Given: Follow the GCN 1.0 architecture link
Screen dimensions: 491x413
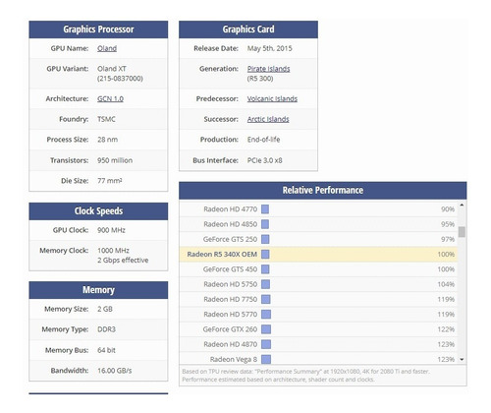Looking at the screenshot, I should tap(110, 98).
